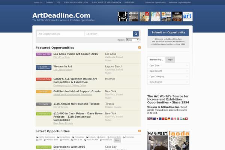This screenshot has width=225, height=150.
Task: Toggle the Residencies filter checkbox
Action: [x=101, y=140]
